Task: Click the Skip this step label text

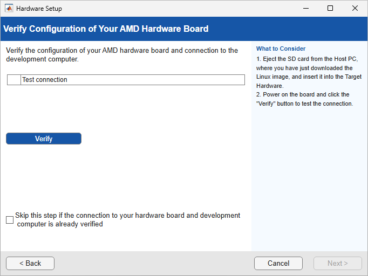Action: tap(128, 220)
